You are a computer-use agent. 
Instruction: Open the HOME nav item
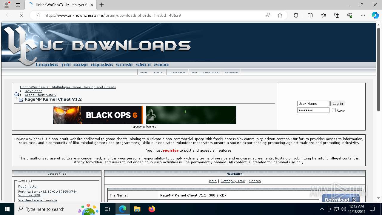pos(144,72)
